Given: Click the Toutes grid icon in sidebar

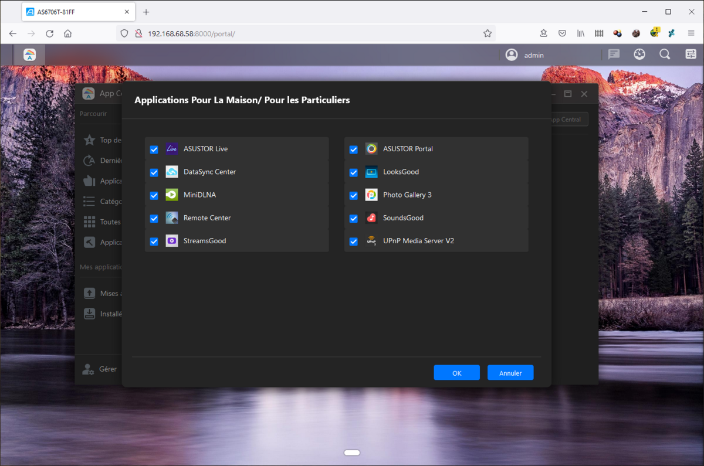Looking at the screenshot, I should click(x=89, y=222).
